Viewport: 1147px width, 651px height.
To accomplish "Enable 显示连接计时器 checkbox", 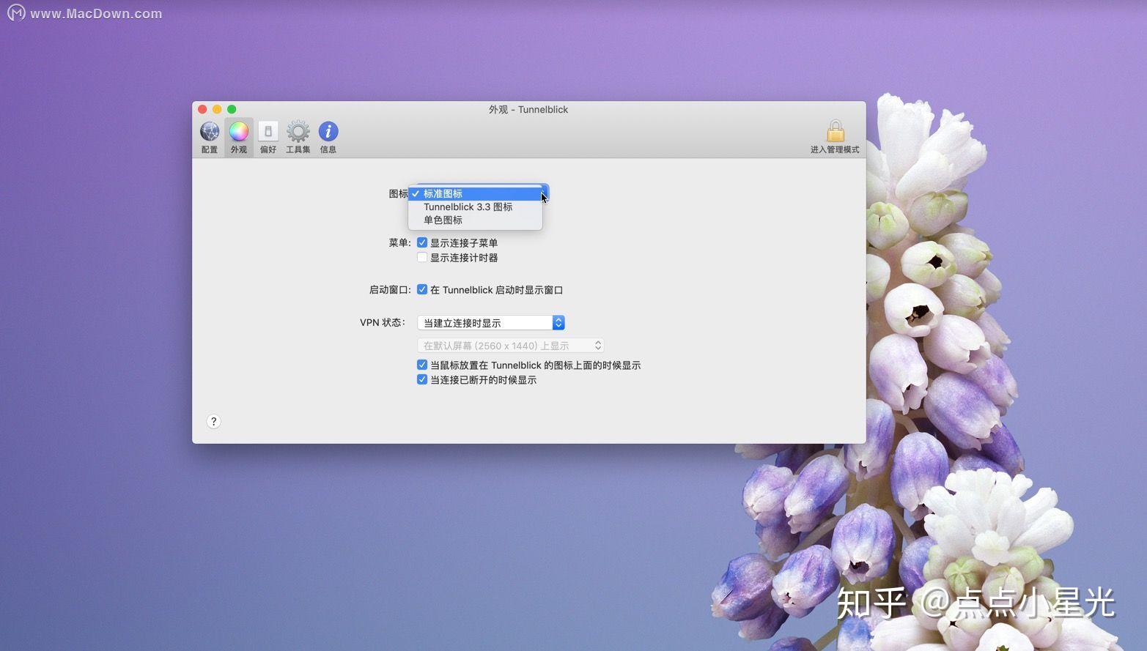I will coord(422,257).
